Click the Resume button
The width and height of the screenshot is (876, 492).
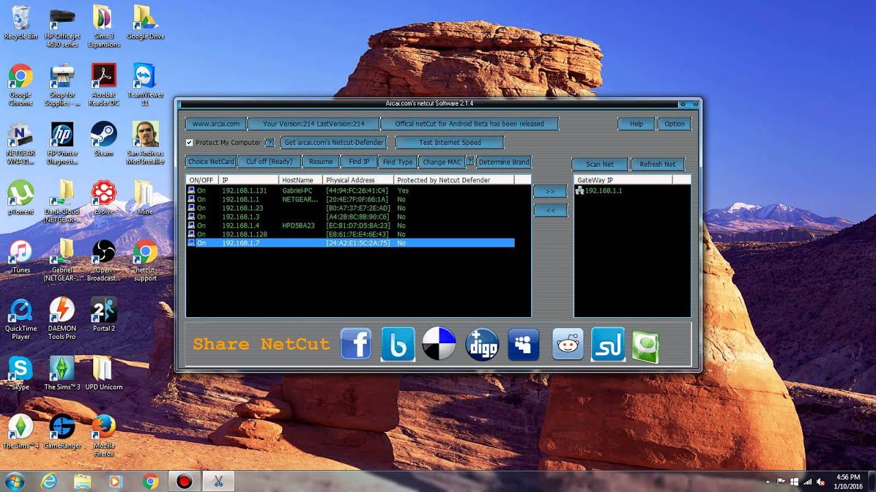click(x=320, y=162)
